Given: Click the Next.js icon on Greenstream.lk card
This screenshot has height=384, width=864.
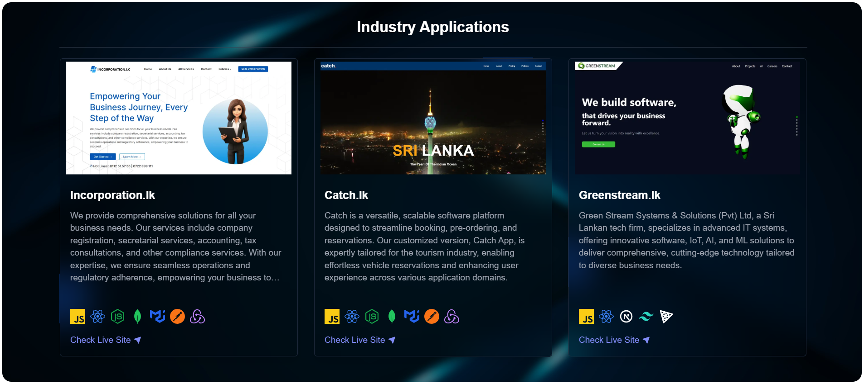Looking at the screenshot, I should (x=626, y=317).
